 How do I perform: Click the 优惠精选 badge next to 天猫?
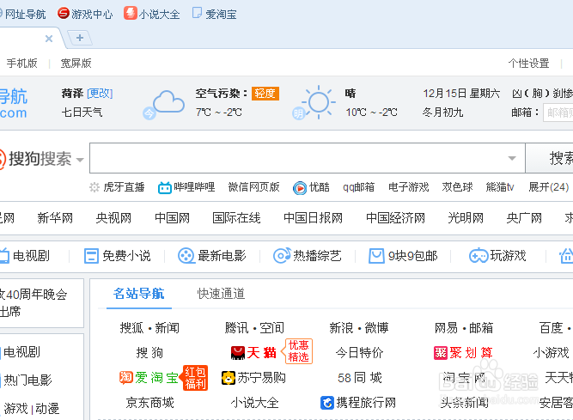point(296,351)
